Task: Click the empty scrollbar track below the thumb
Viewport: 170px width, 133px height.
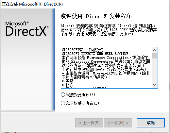Action: [154, 71]
